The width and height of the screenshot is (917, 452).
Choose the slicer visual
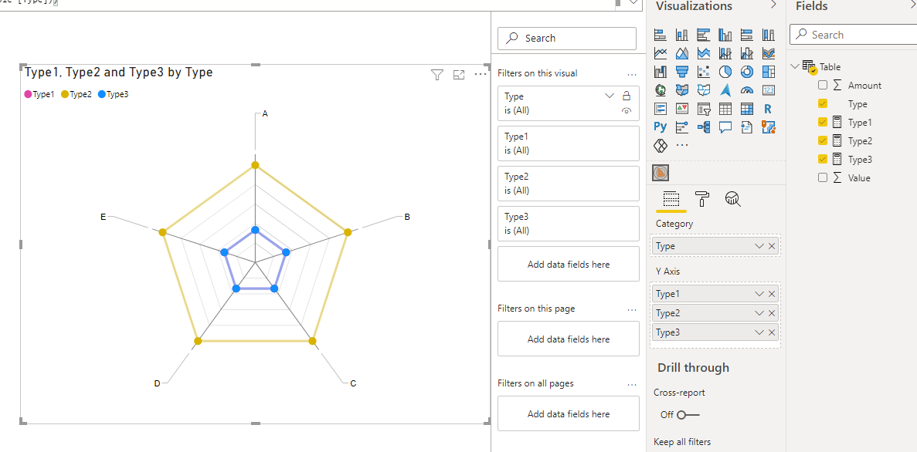pos(704,109)
